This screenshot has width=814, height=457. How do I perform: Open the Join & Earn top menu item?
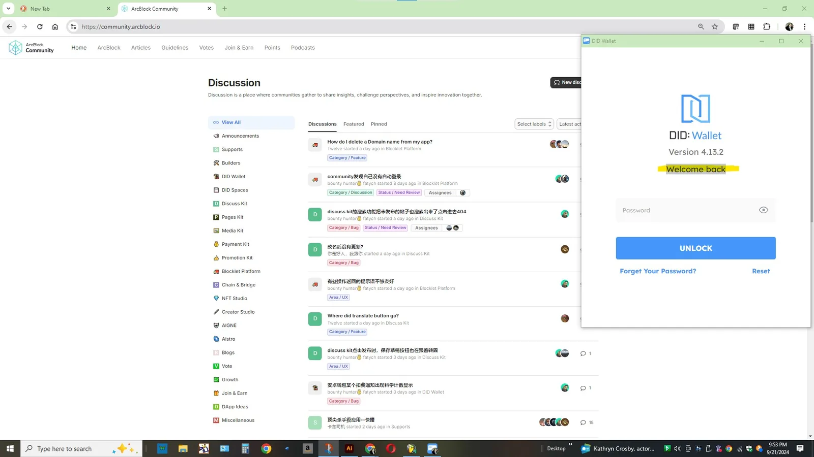(239, 48)
